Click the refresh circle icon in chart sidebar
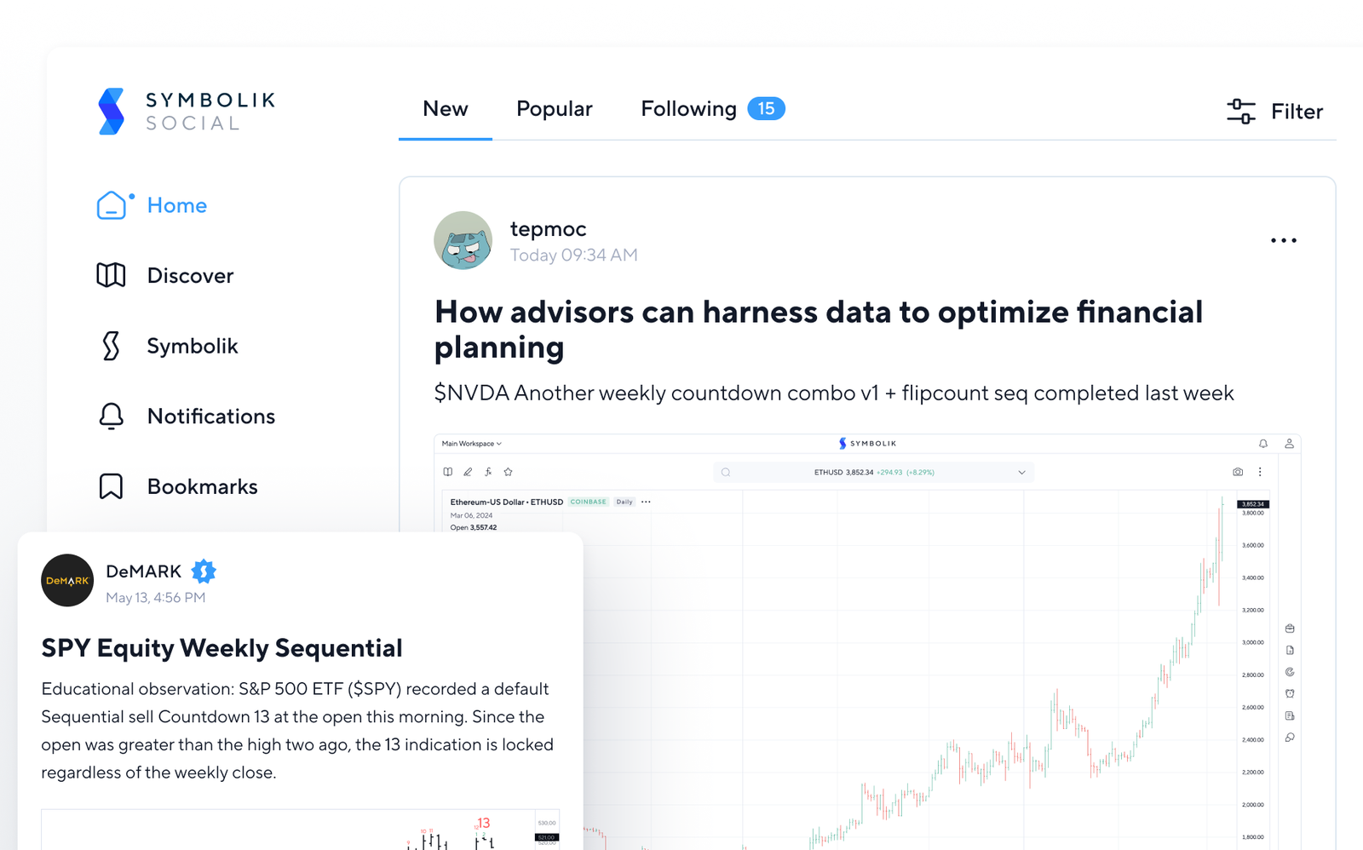The height and width of the screenshot is (850, 1363). coord(1290,672)
